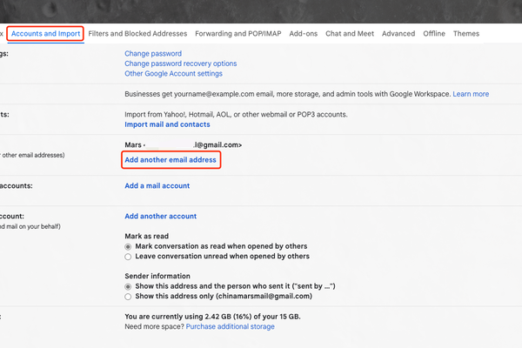The image size is (522, 348).
Task: Click the Change password link
Action: (x=153, y=54)
